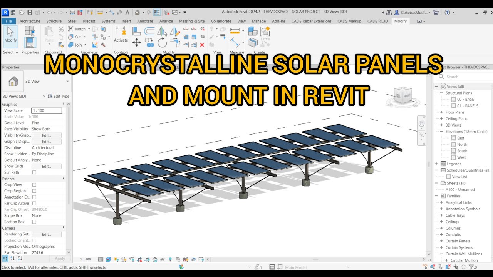Screen dimensions: 493x277
Task: Enable the Sun Path checkbox
Action: tap(34, 172)
